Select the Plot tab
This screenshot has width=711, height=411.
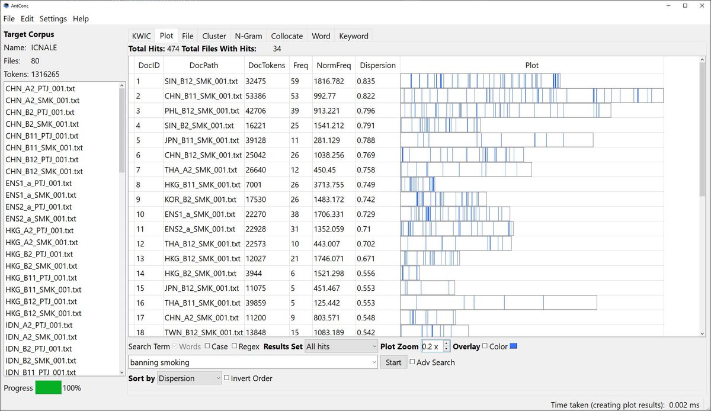pos(166,36)
